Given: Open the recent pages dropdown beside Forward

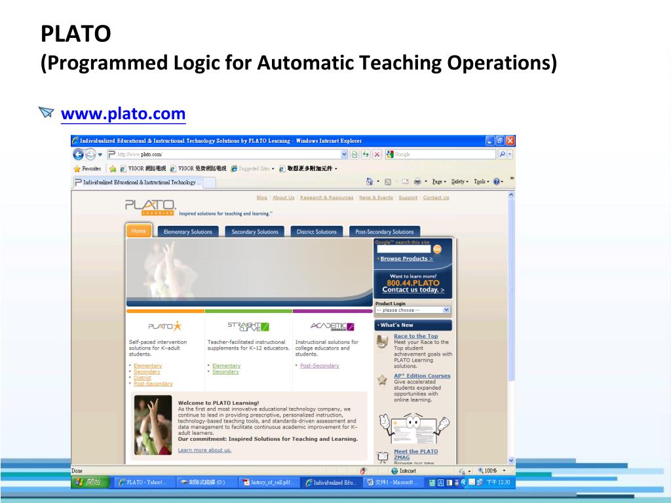Looking at the screenshot, I should coord(100,155).
